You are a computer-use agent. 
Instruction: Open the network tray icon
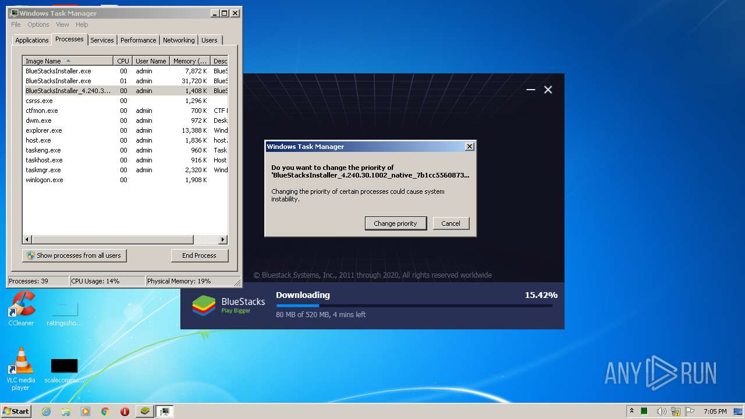pos(676,411)
